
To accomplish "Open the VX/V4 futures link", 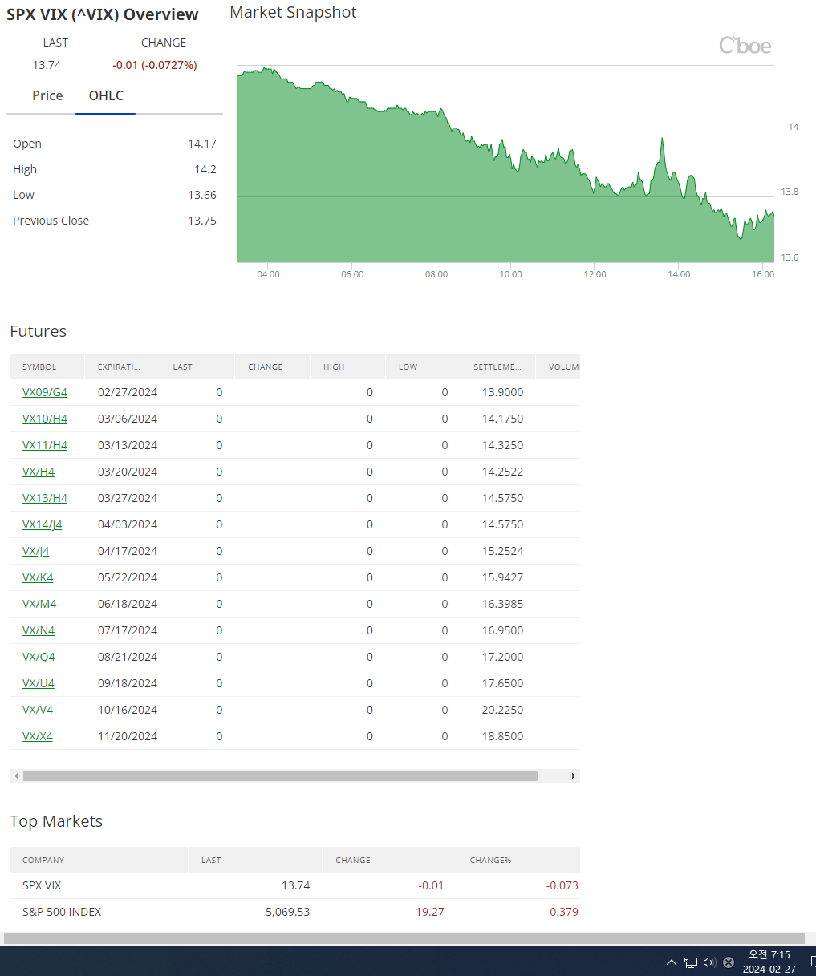I will tap(38, 710).
